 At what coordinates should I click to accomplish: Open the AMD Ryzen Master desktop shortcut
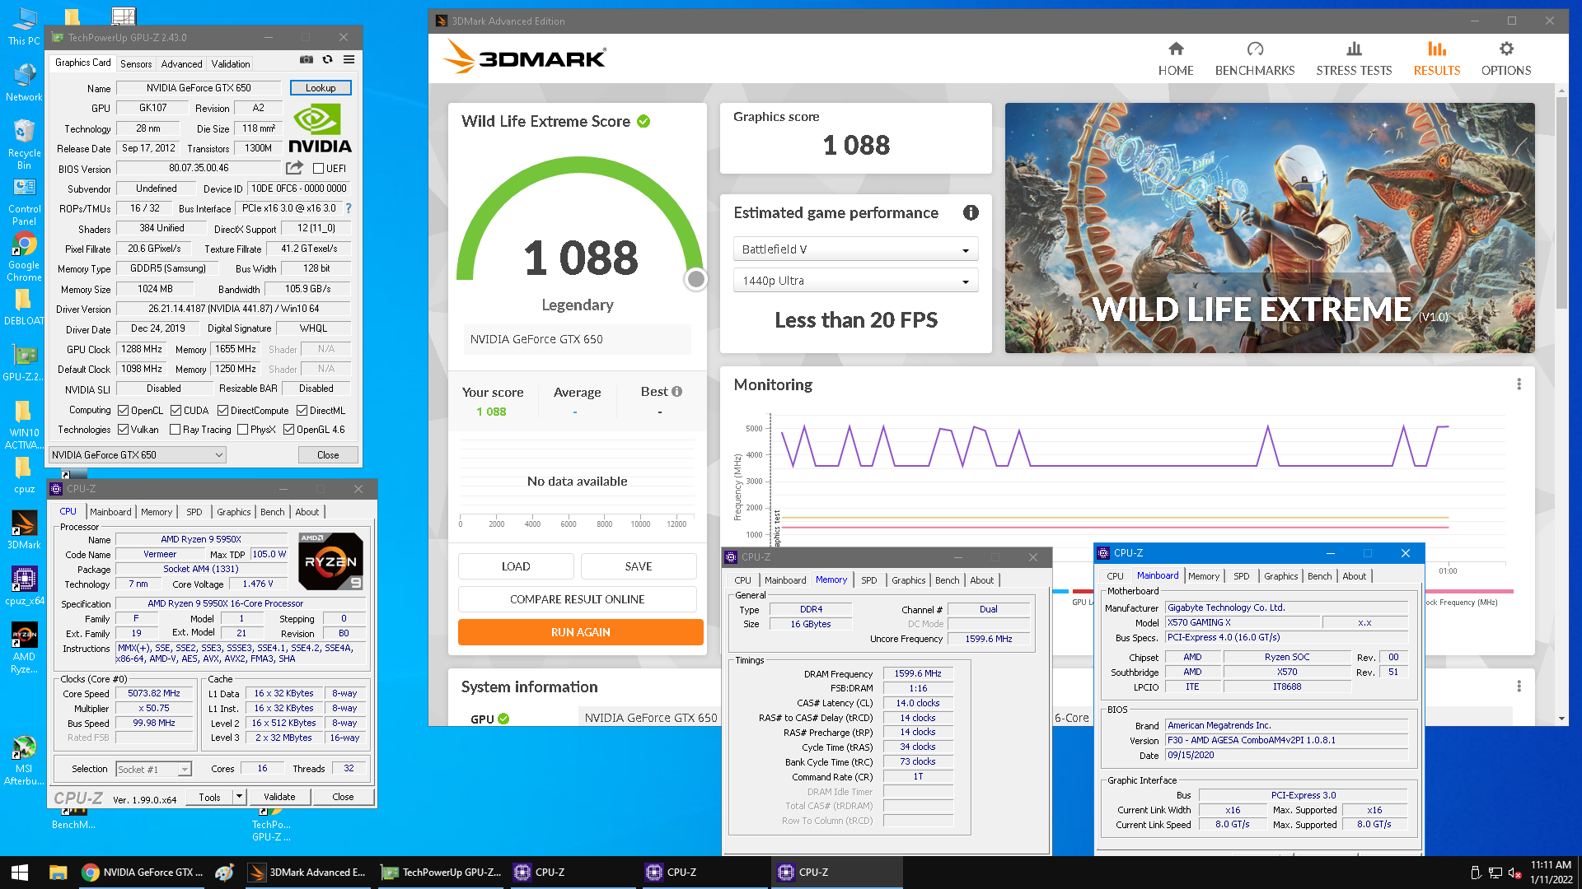coord(24,649)
